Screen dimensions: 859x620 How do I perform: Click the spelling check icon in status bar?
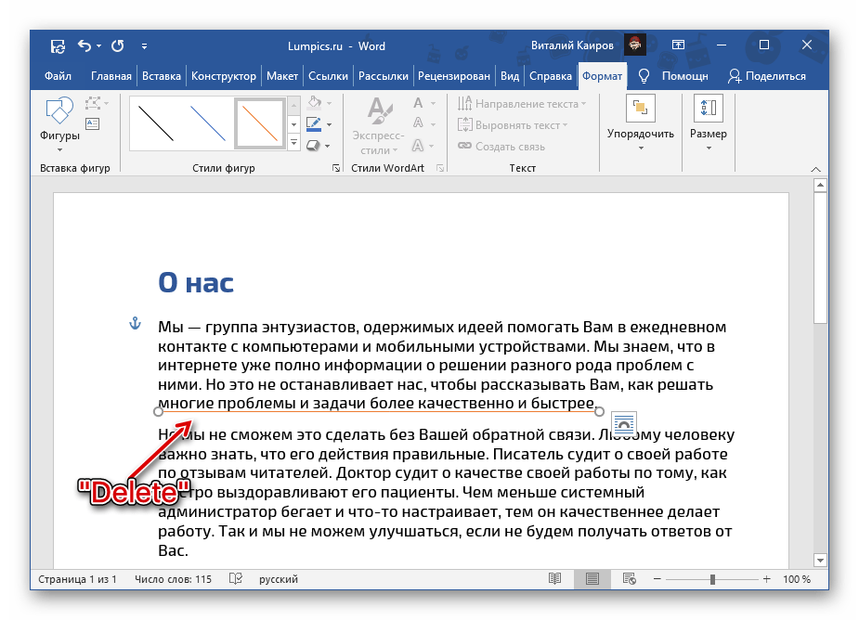(236, 579)
